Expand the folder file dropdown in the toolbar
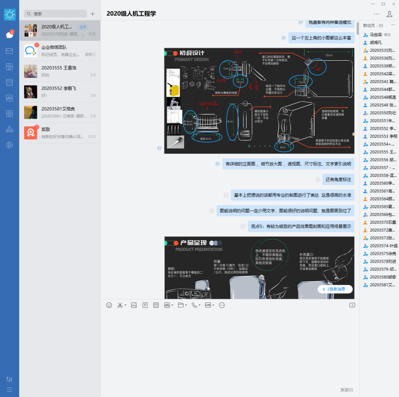The image size is (399, 397). coord(185,305)
